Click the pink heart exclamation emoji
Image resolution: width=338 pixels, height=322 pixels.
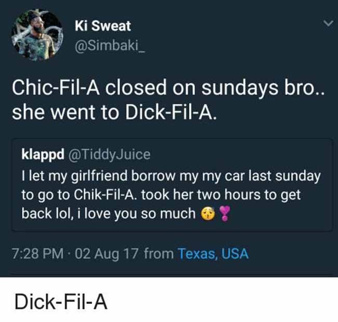[225, 213]
